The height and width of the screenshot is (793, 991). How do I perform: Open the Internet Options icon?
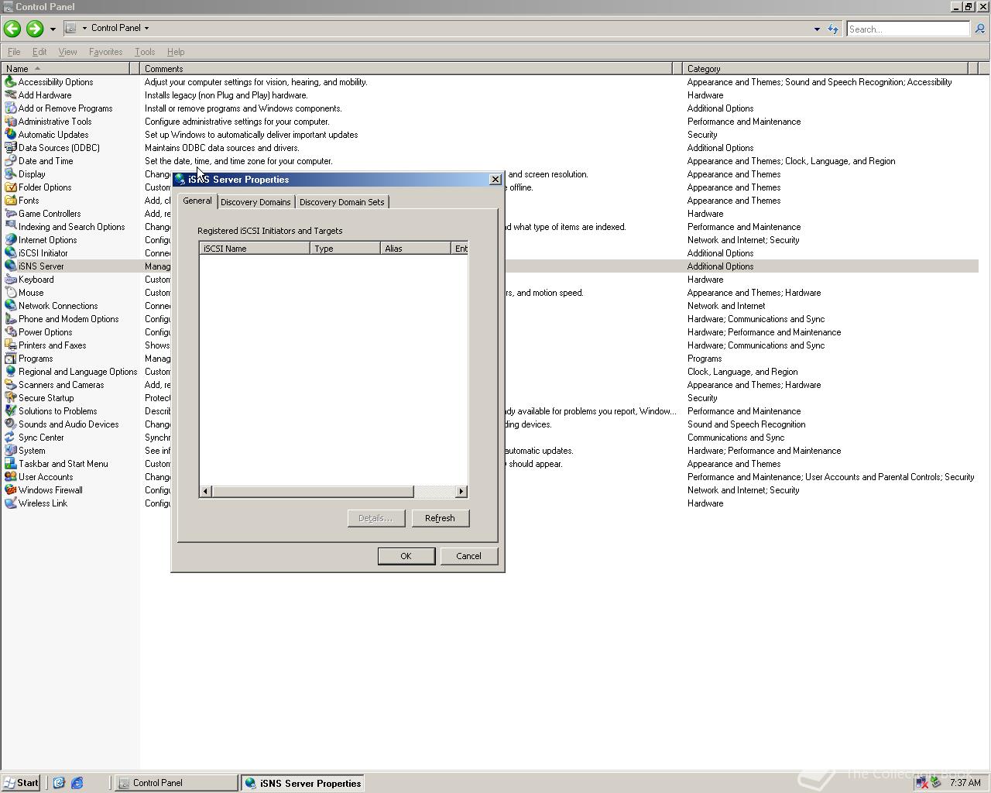click(11, 240)
